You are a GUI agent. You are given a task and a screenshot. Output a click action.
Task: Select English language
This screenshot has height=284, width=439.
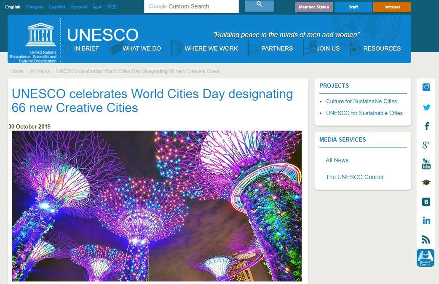[x=13, y=7]
